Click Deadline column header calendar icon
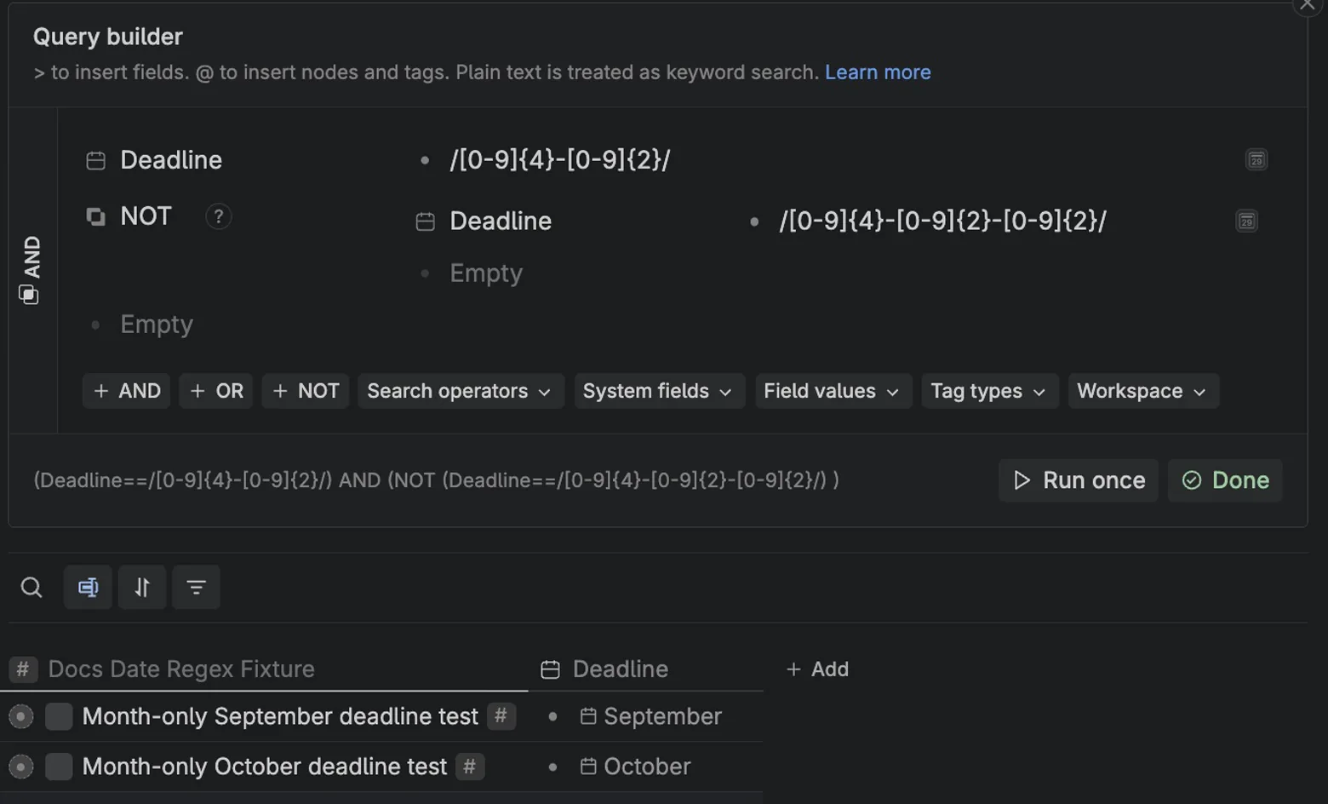Screen dimensions: 1328x804 (x=551, y=669)
